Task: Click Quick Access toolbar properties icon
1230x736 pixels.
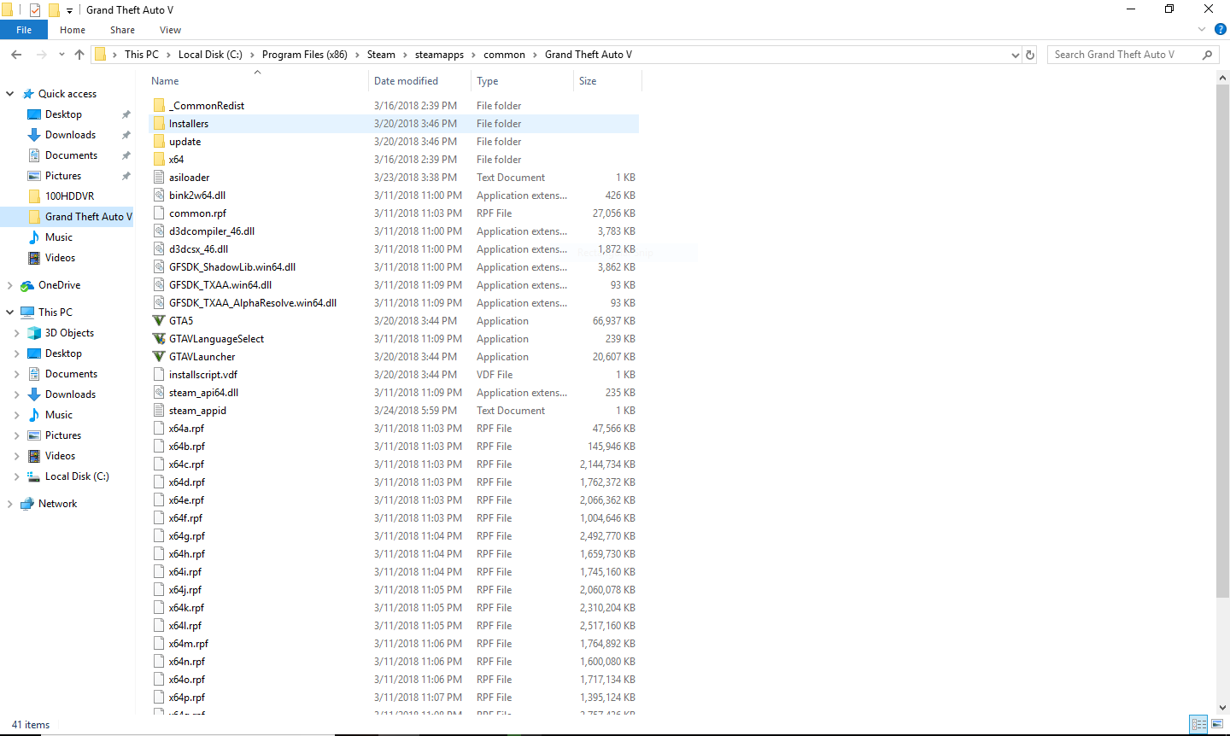Action: click(35, 10)
